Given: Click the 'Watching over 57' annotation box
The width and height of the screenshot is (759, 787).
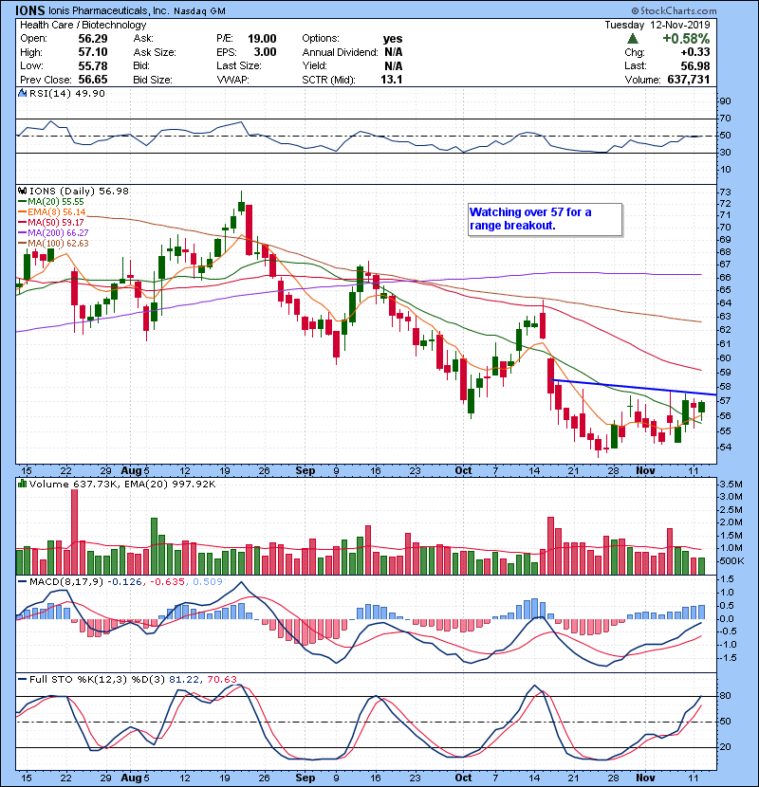Looking at the screenshot, I should tap(544, 219).
